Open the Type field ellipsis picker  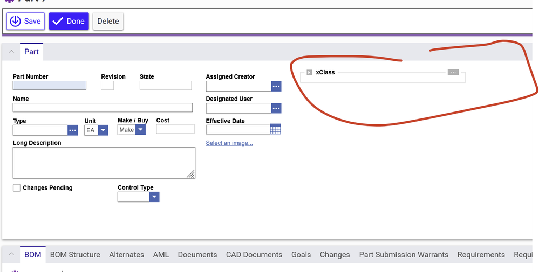[x=73, y=130]
